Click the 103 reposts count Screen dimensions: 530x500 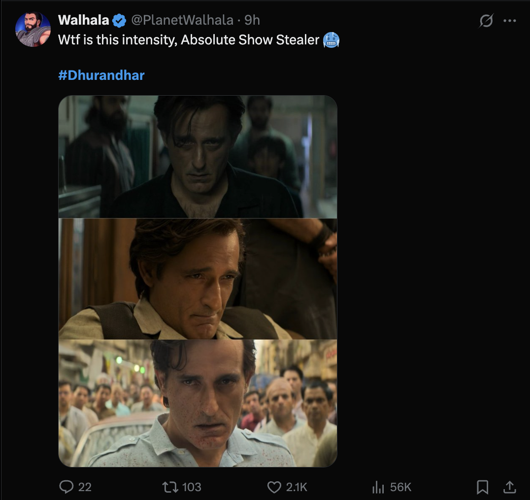click(x=192, y=487)
